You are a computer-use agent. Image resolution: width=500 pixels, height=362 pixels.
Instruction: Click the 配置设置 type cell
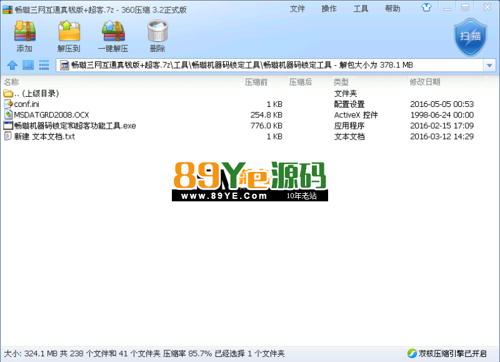(x=349, y=104)
